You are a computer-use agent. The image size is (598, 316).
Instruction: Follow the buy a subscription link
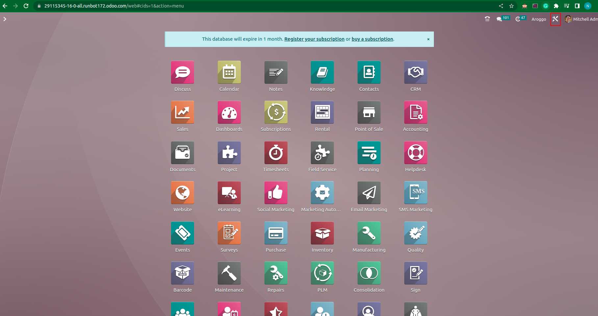click(372, 39)
